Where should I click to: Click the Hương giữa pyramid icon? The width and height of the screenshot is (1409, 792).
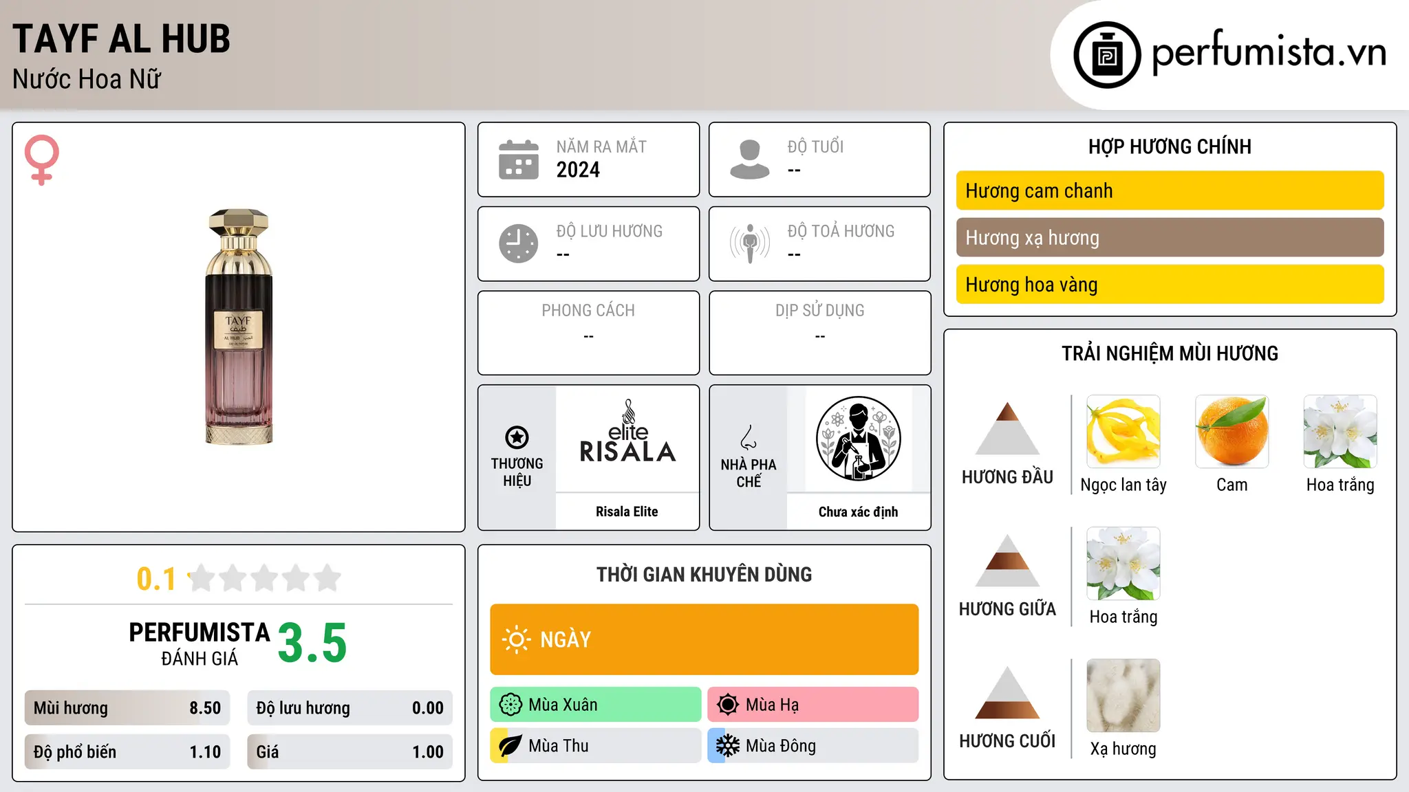point(1007,560)
